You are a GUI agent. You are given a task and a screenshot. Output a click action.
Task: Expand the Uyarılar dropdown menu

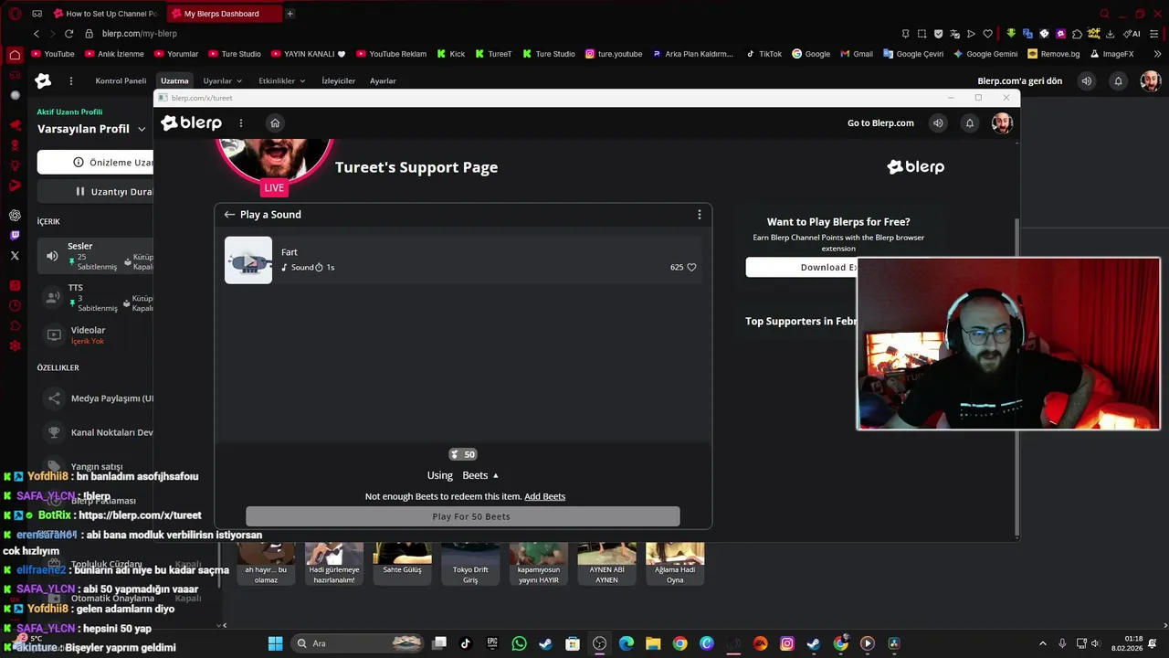point(223,80)
